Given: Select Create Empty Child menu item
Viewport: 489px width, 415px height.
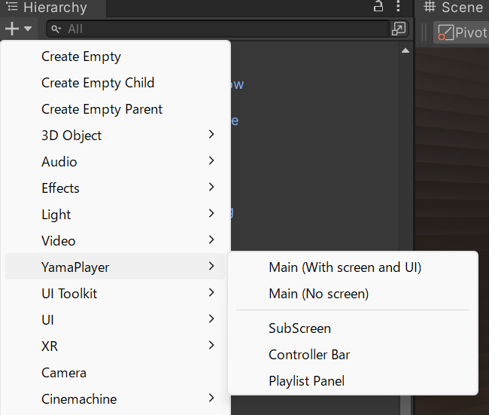Looking at the screenshot, I should (x=98, y=83).
